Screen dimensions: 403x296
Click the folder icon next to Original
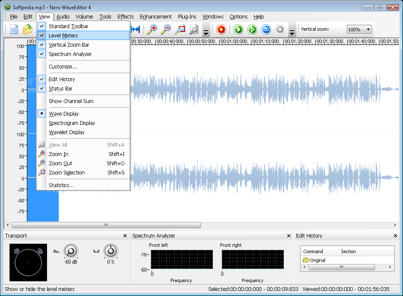pyautogui.click(x=306, y=260)
